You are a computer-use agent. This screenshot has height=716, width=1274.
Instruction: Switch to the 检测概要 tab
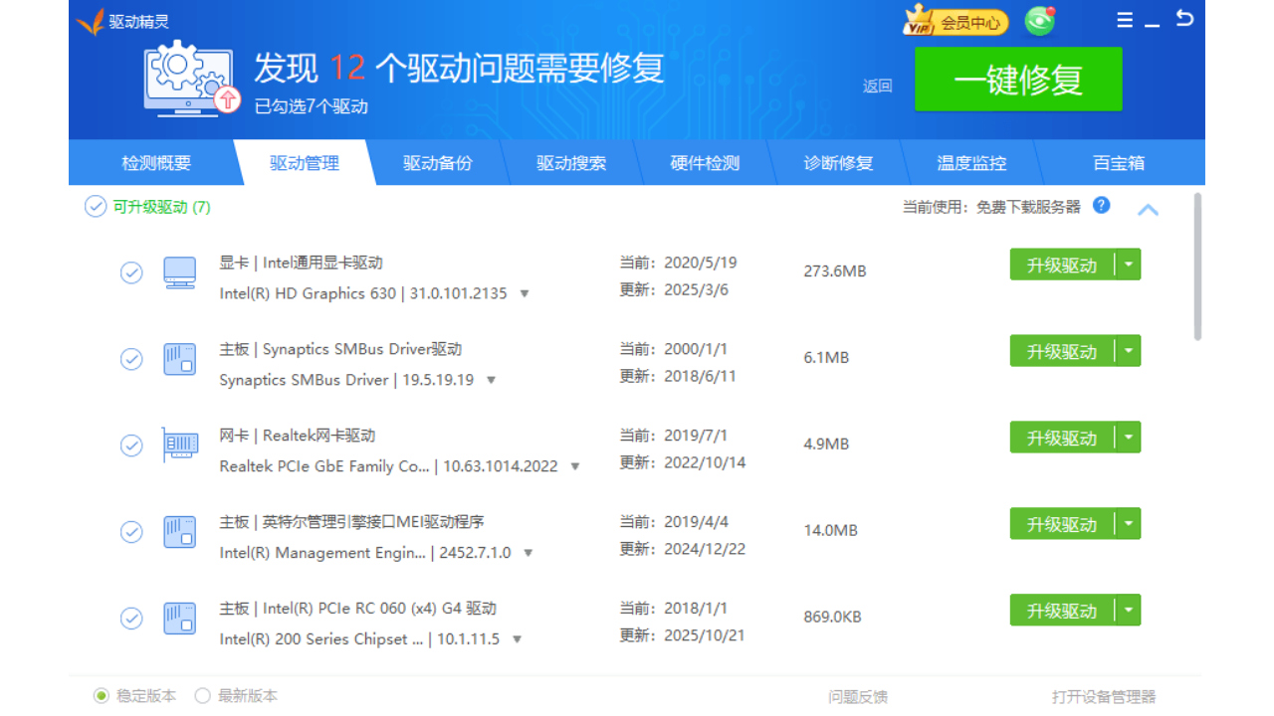[156, 163]
